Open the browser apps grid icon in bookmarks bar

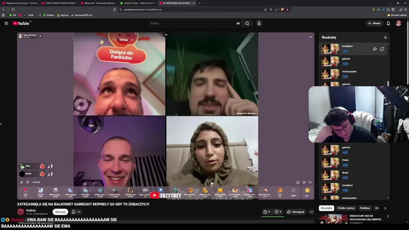tap(3, 15)
